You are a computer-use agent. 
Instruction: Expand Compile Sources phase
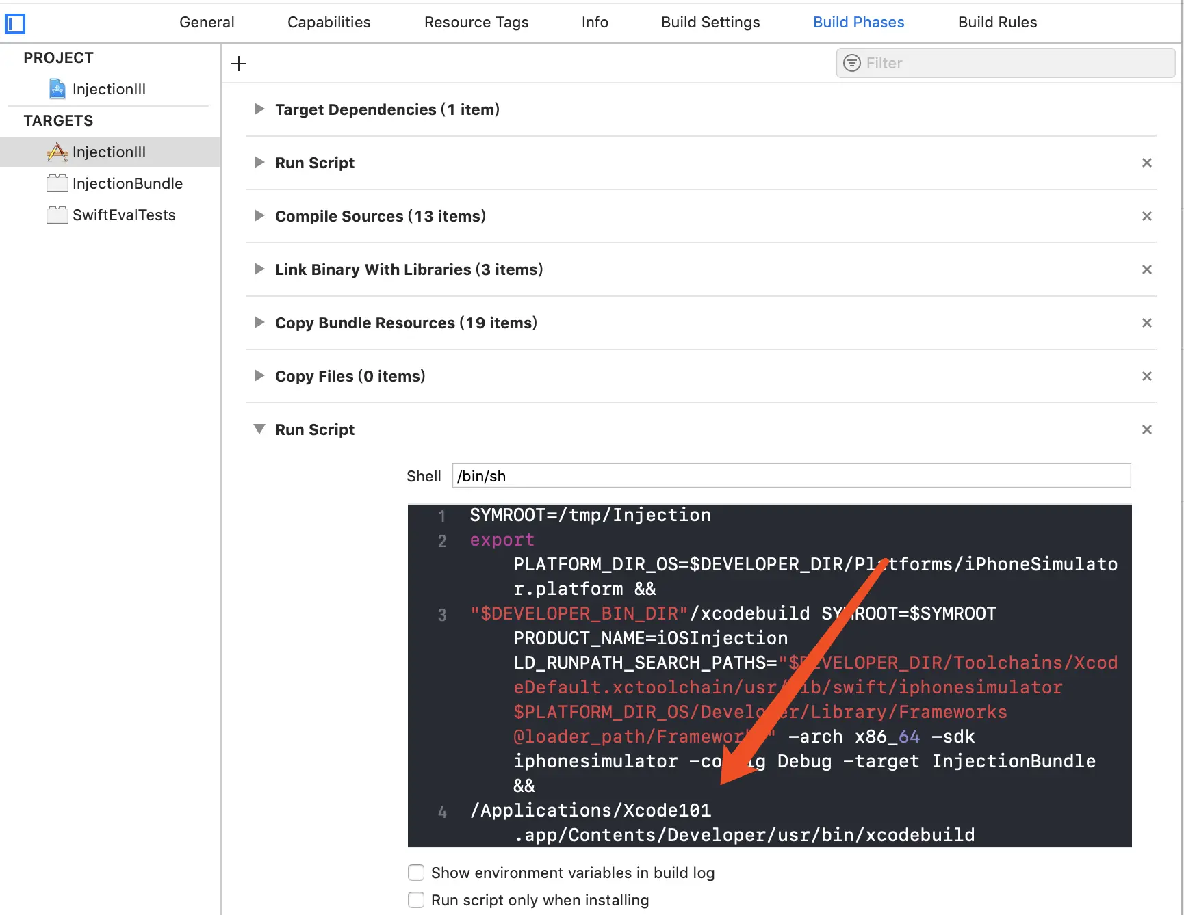[x=259, y=215]
